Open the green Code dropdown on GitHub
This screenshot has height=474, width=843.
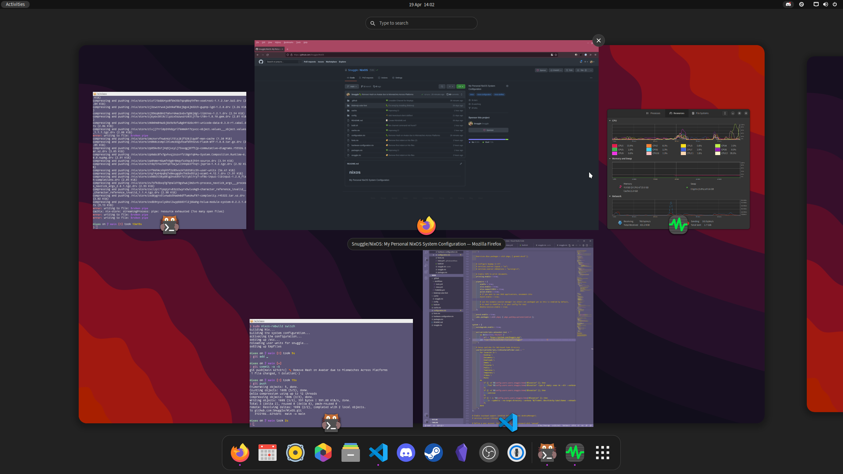pyautogui.click(x=461, y=87)
